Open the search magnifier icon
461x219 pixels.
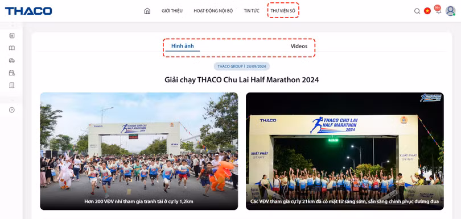[x=417, y=11]
